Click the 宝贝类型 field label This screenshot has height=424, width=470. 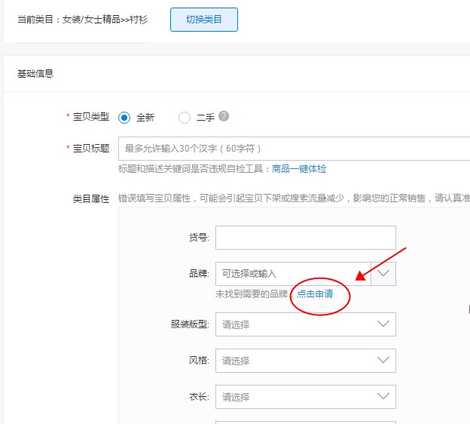tap(91, 116)
